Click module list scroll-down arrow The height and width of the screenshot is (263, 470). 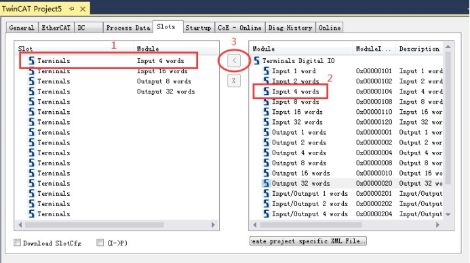point(448,214)
